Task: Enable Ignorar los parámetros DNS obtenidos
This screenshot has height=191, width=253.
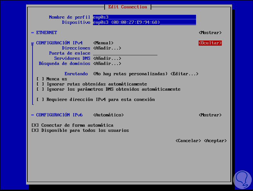Action: point(40,89)
